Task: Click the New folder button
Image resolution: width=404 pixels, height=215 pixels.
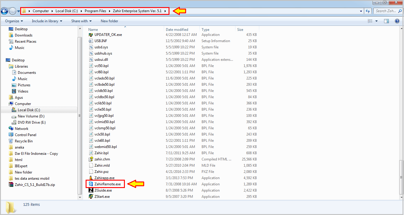Action: coord(109,21)
